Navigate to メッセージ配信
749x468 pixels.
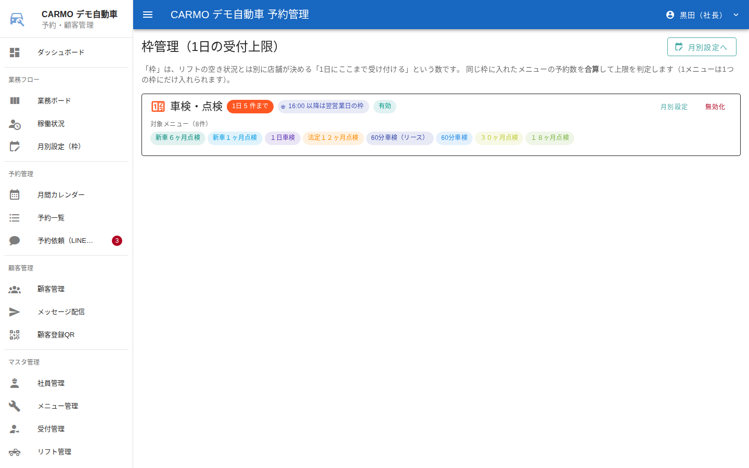pyautogui.click(x=66, y=312)
